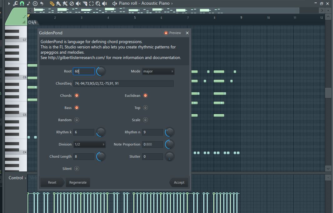Click the Rhythm k knob

pyautogui.click(x=101, y=132)
